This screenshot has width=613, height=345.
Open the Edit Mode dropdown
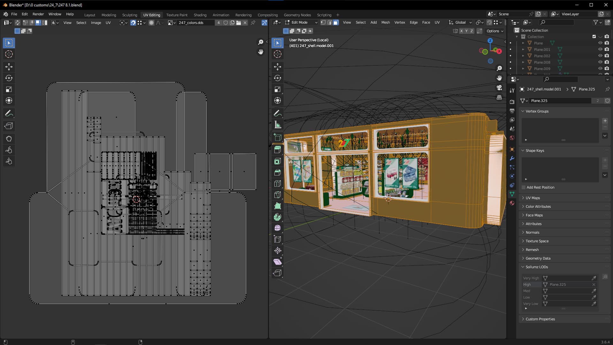tap(301, 22)
